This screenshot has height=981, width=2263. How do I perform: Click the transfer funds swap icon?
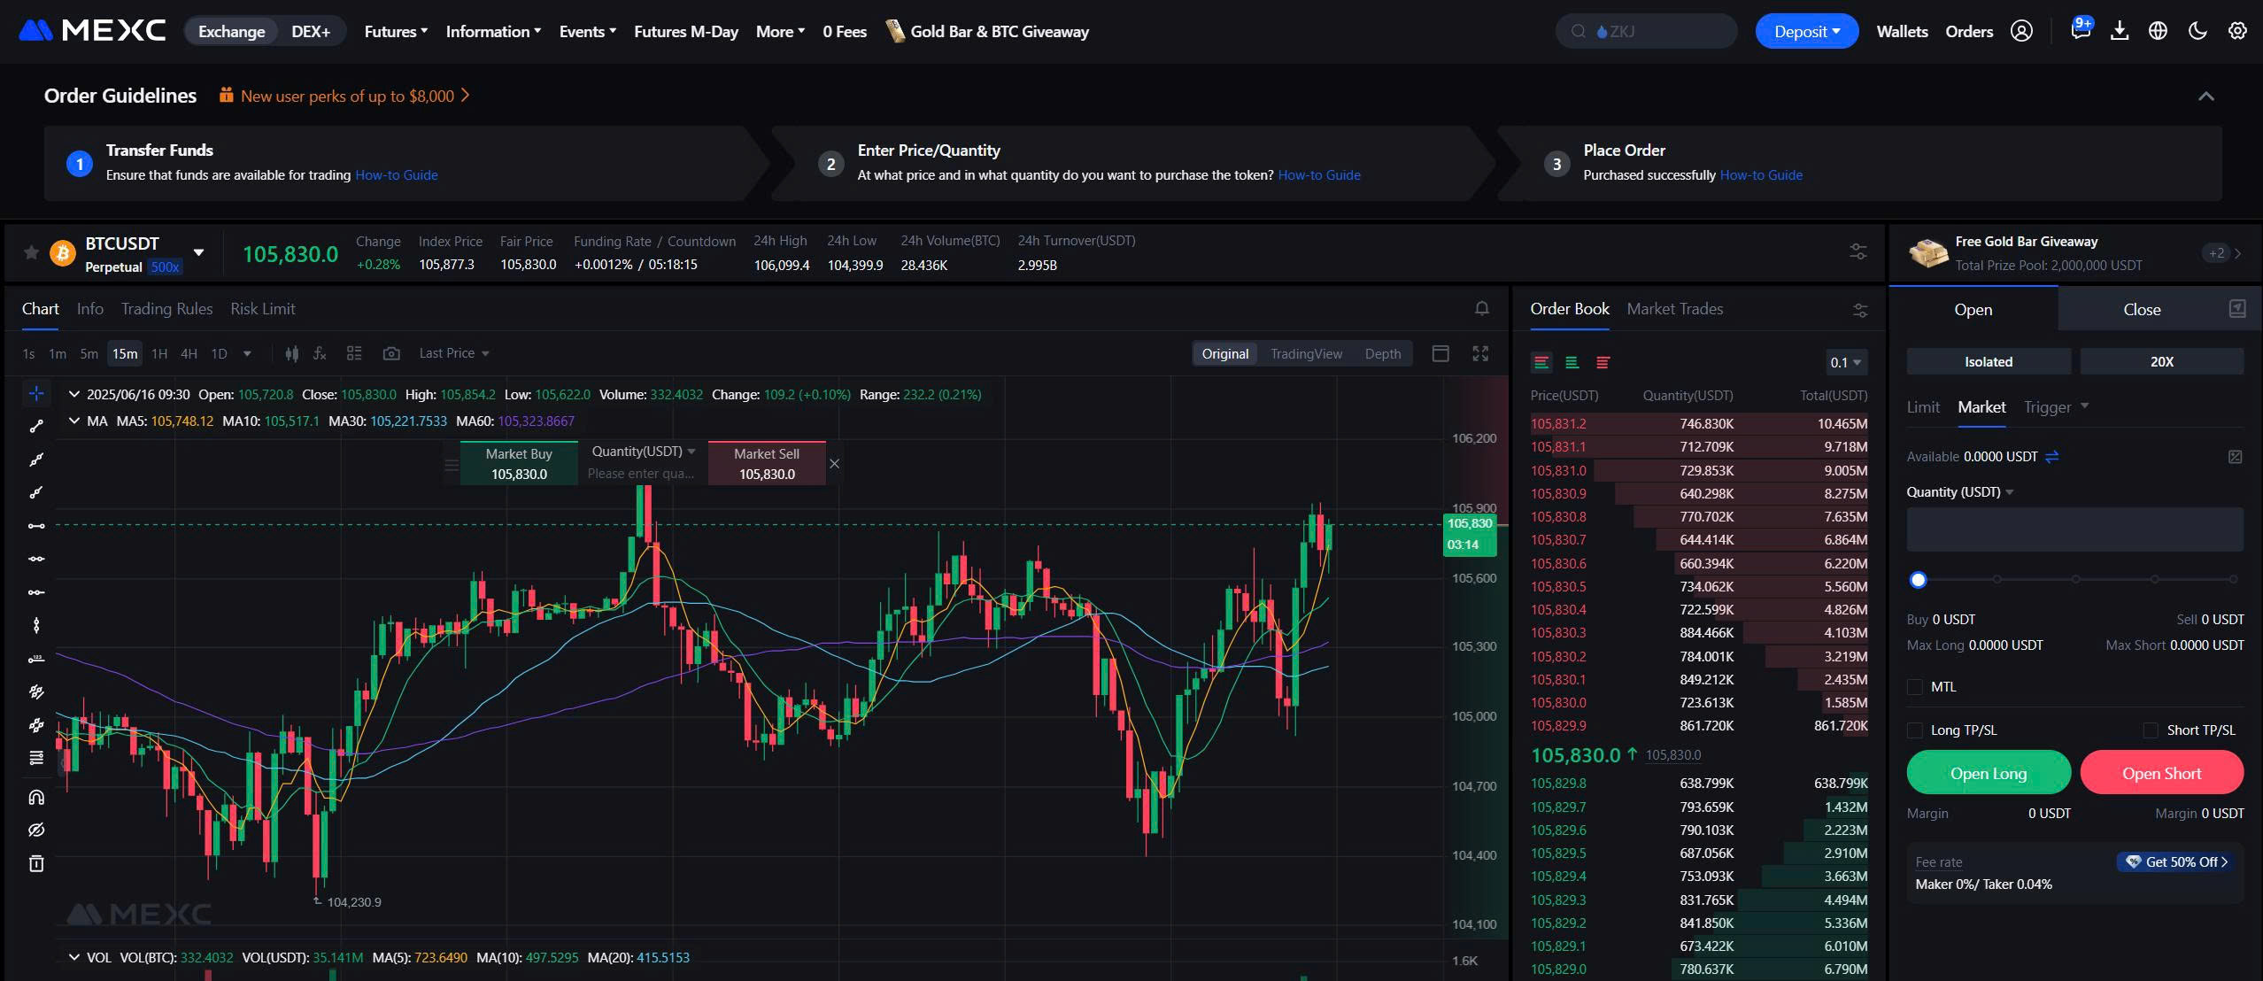pyautogui.click(x=2052, y=457)
